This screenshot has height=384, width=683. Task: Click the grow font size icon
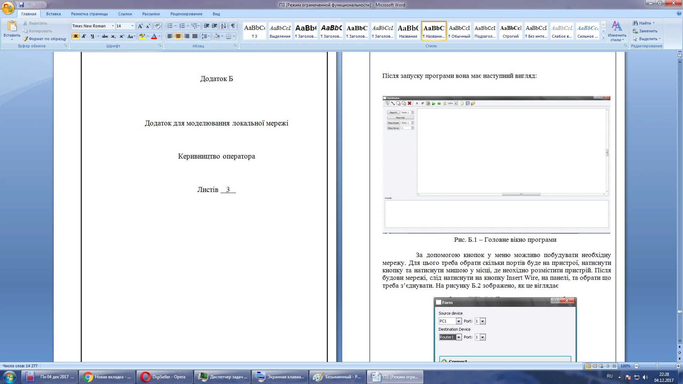pos(140,26)
